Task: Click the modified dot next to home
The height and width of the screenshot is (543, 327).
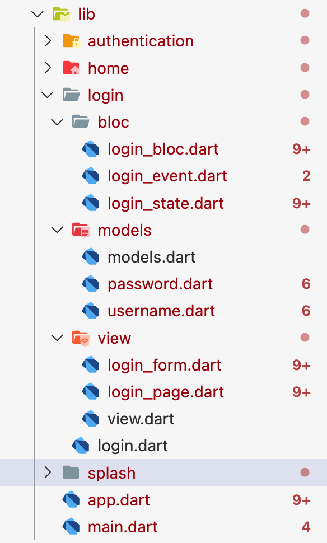Action: [x=305, y=68]
